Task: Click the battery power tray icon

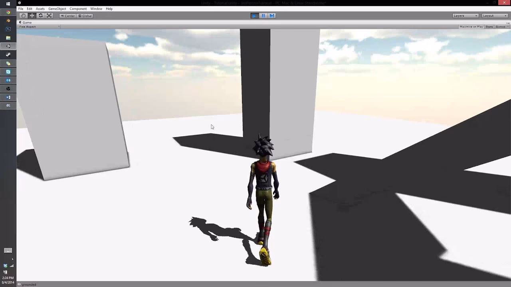Action: tap(5, 272)
